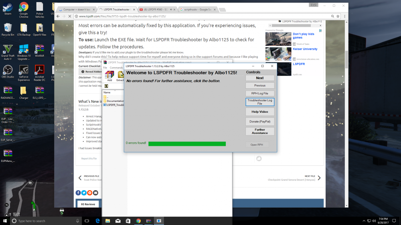Image resolution: width=401 pixels, height=225 pixels.
Task: Open GeForce Experience shortcut
Action: tap(24, 73)
